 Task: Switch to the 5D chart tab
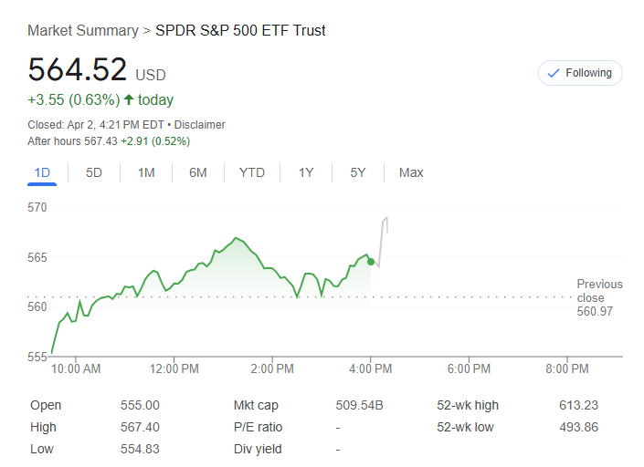94,172
